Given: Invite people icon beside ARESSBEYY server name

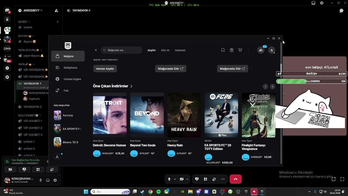Looking at the screenshot, I should (x=56, y=10).
